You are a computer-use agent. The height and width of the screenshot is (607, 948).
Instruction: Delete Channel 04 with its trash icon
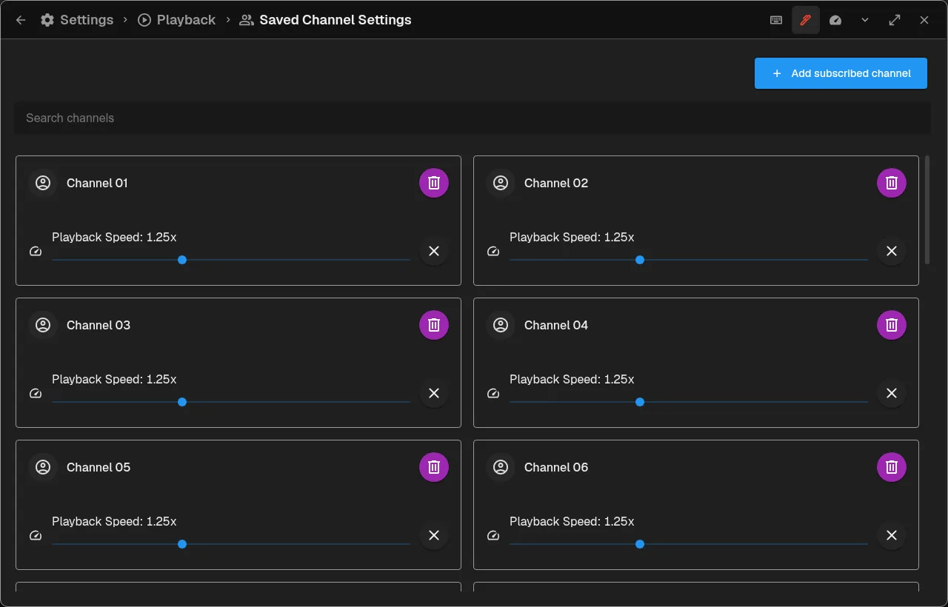tap(892, 325)
